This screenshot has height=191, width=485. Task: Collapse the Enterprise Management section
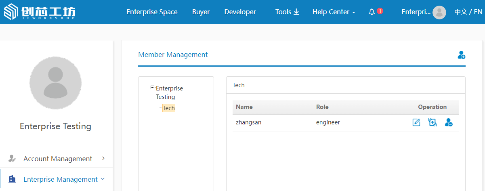(x=103, y=179)
